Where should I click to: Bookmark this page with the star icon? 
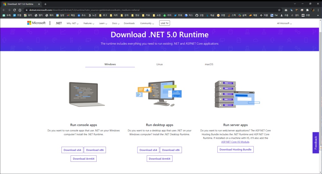click(x=279, y=10)
